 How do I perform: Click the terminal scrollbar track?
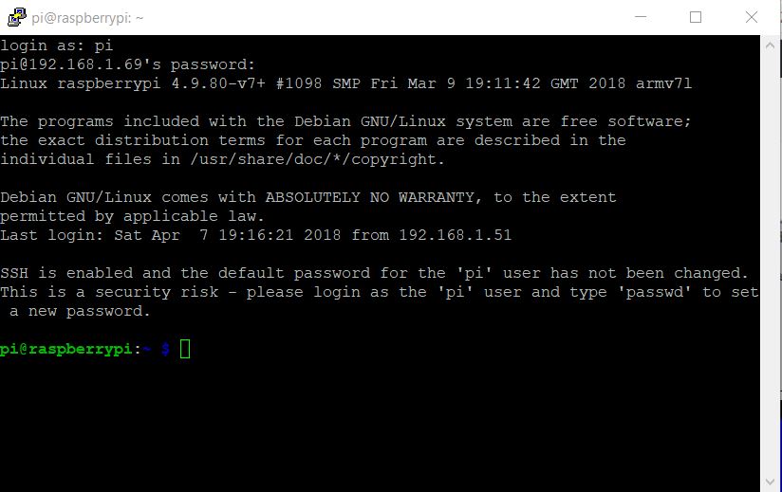coord(770,264)
